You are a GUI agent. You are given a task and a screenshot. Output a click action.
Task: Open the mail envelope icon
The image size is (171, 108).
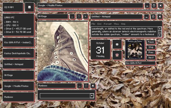pyautogui.click(x=117, y=44)
